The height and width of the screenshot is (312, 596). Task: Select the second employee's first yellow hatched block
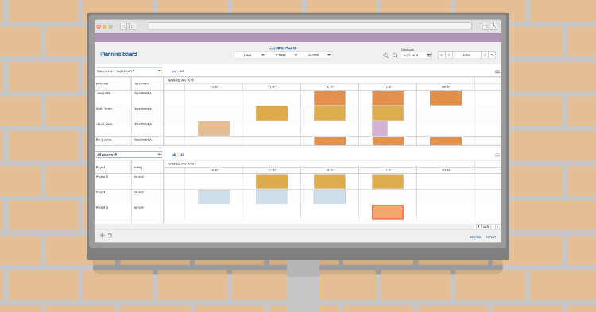(x=272, y=113)
